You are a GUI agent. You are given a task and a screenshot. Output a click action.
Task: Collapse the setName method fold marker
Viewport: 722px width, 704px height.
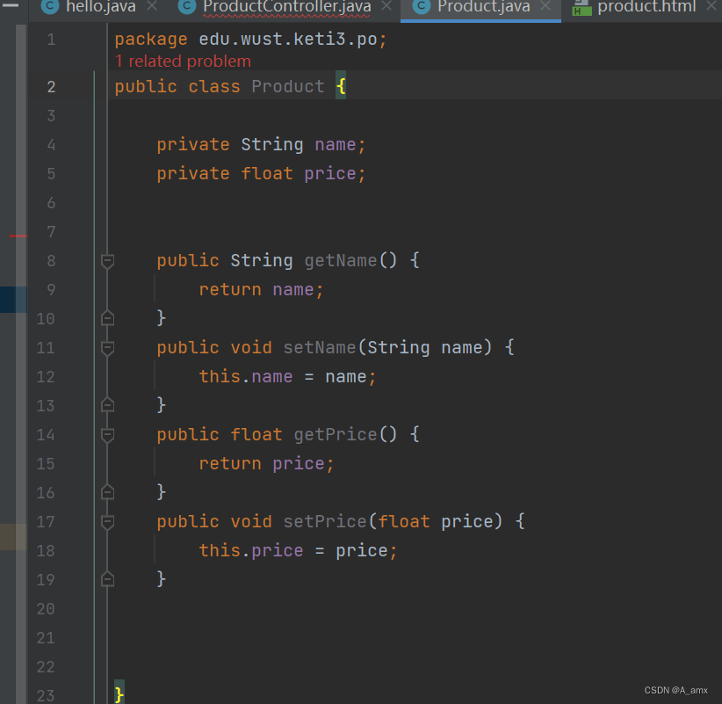[x=107, y=348]
